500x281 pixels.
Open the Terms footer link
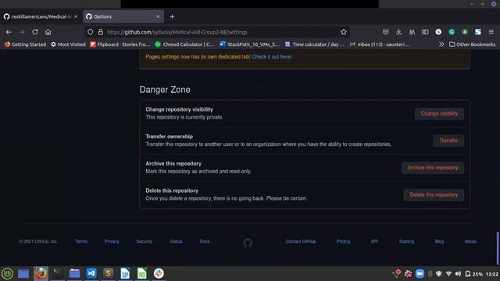(81, 241)
